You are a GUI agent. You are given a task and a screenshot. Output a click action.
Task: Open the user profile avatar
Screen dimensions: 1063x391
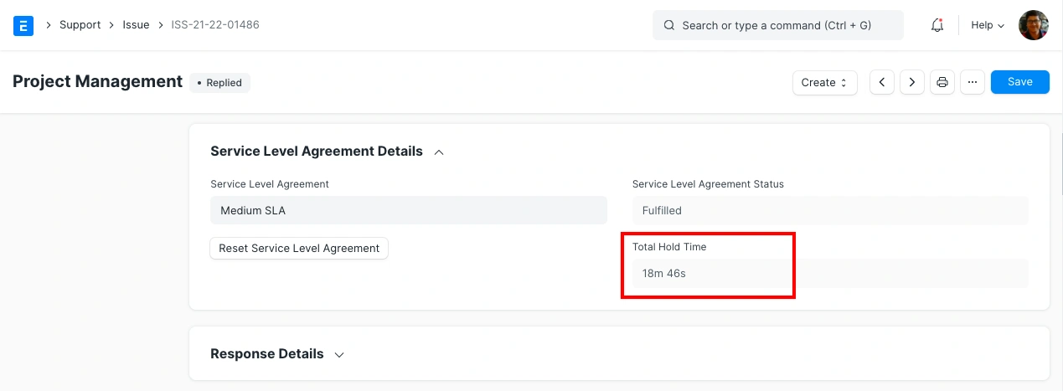coord(1033,25)
